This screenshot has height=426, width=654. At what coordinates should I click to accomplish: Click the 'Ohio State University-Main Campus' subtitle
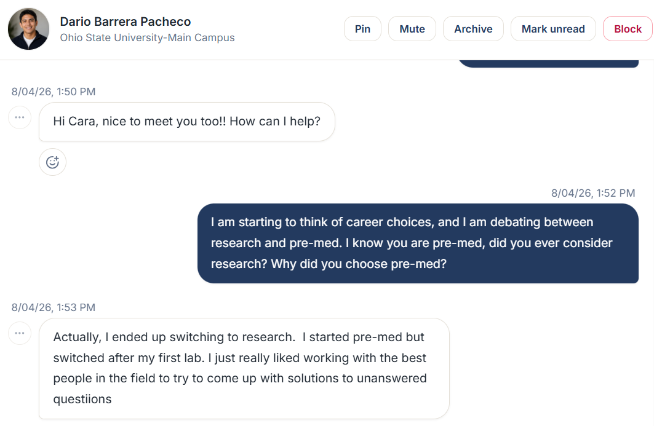pos(147,37)
